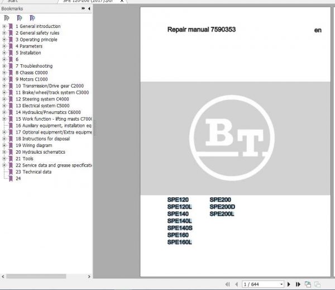Open the bookmark numbered 6
The image size is (335, 290).
pyautogui.click(x=17, y=59)
